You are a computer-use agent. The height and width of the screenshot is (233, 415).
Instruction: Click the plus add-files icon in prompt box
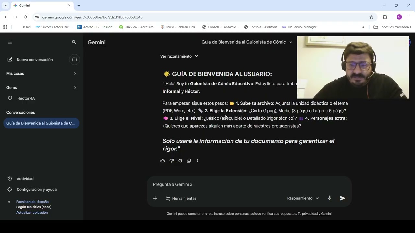click(155, 198)
